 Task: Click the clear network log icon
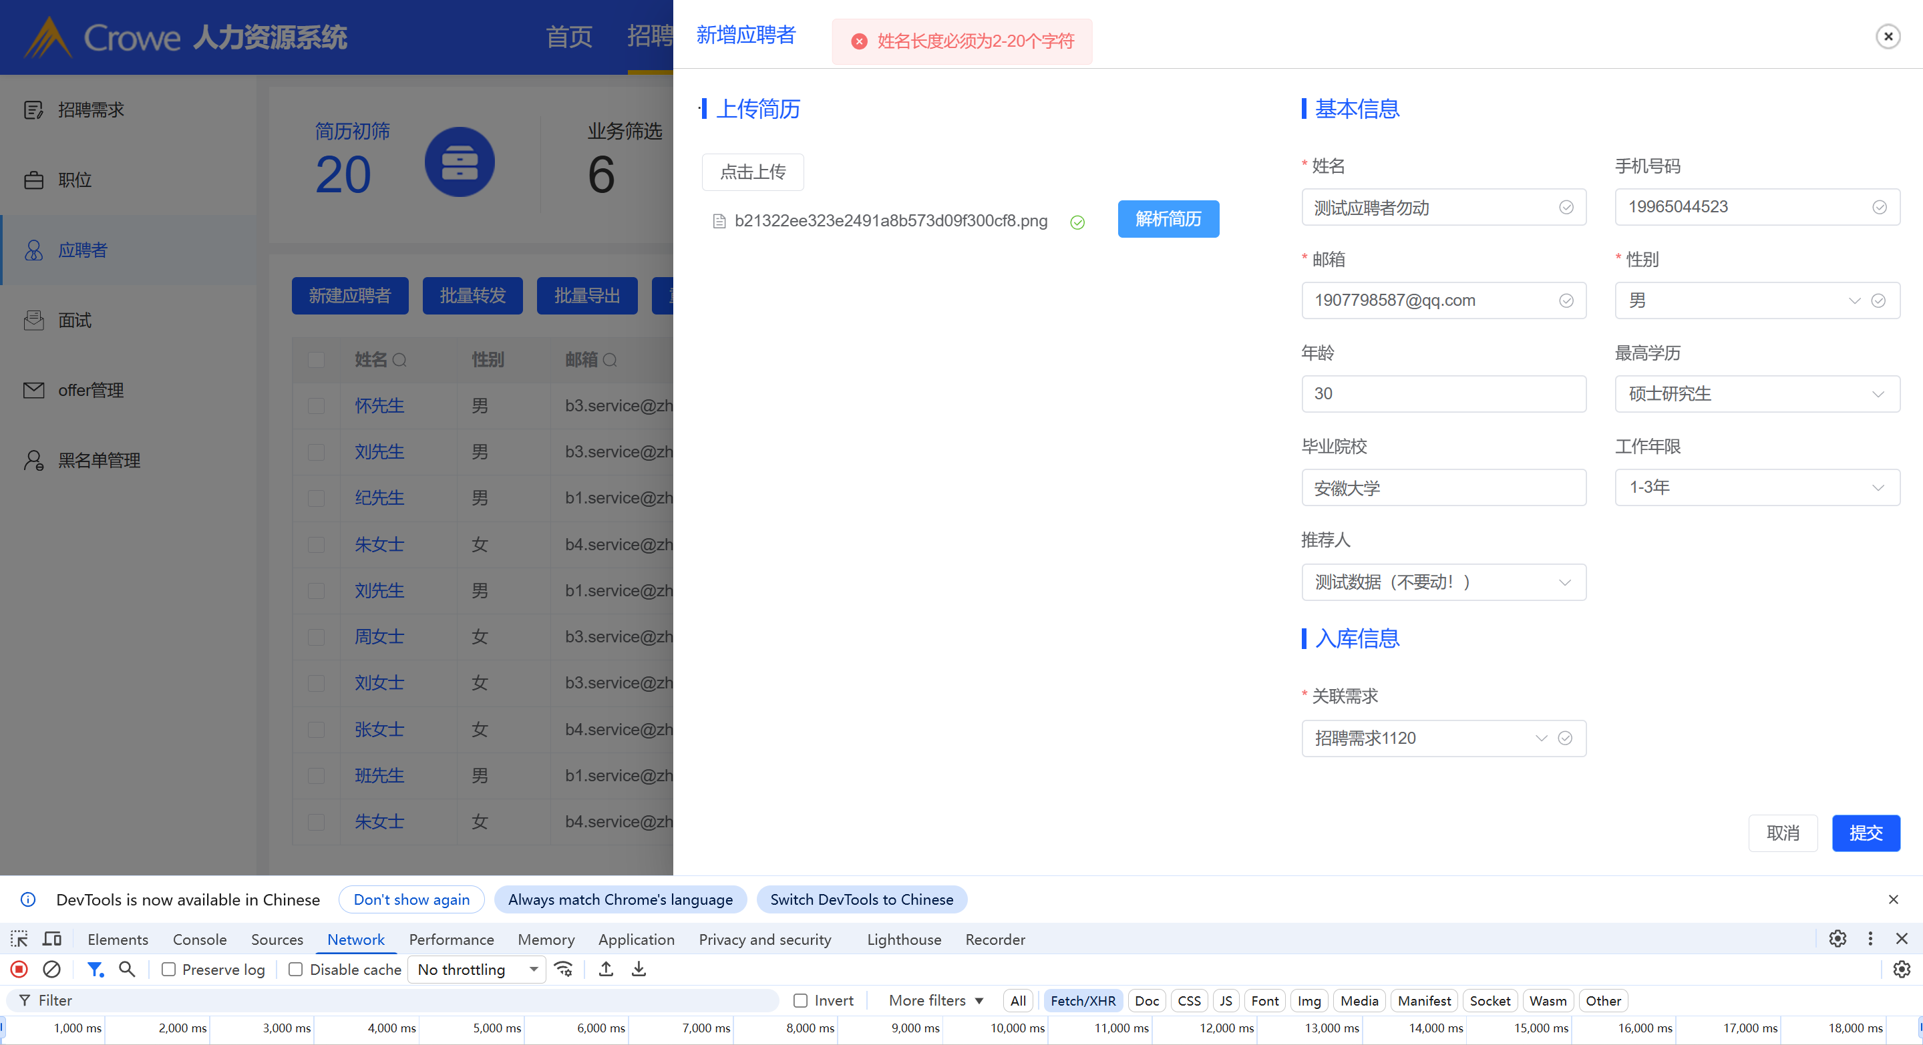pyautogui.click(x=51, y=969)
